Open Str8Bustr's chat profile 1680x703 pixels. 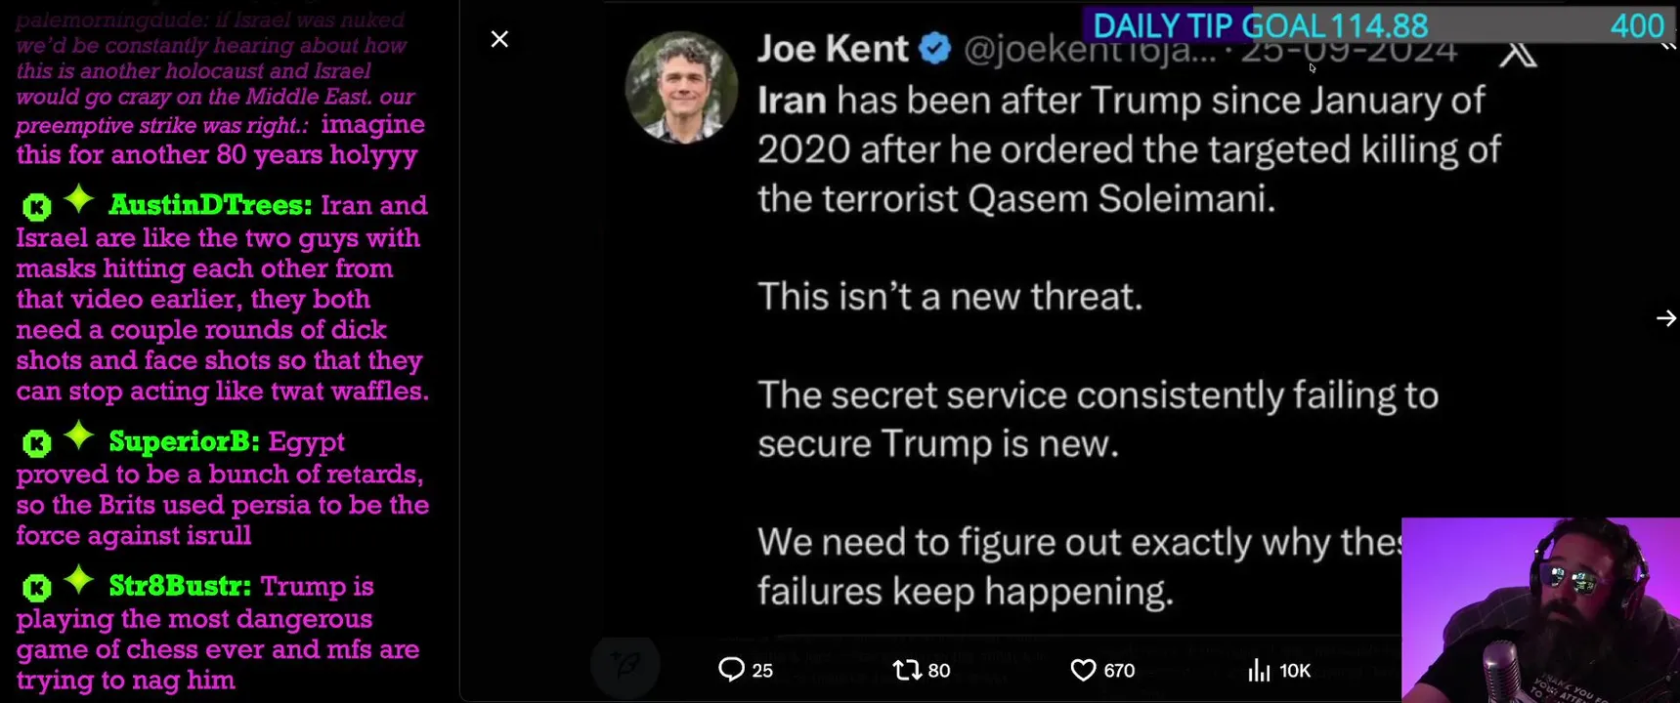point(180,586)
